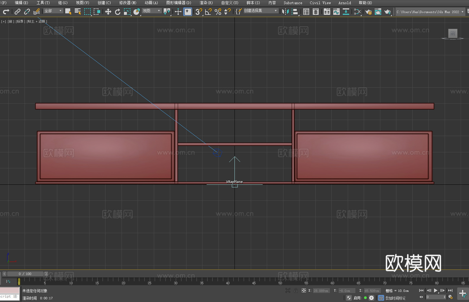469x302 pixels.
Task: Open the 渲染(R) menu
Action: point(206,3)
